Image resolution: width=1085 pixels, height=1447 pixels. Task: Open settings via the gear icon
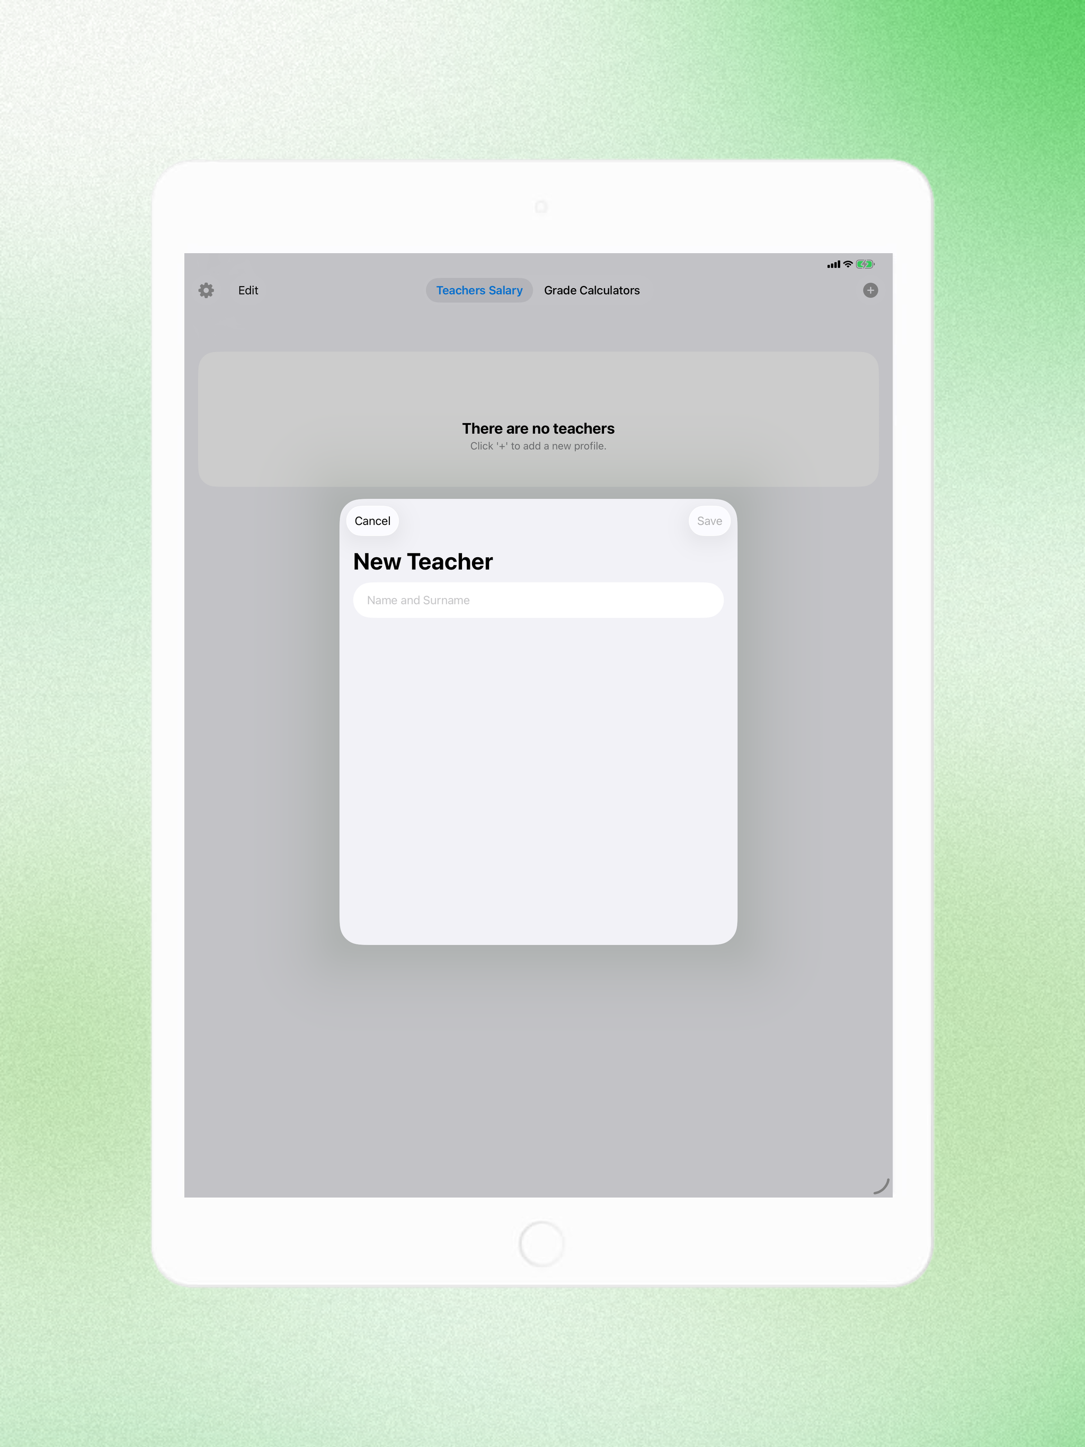206,290
